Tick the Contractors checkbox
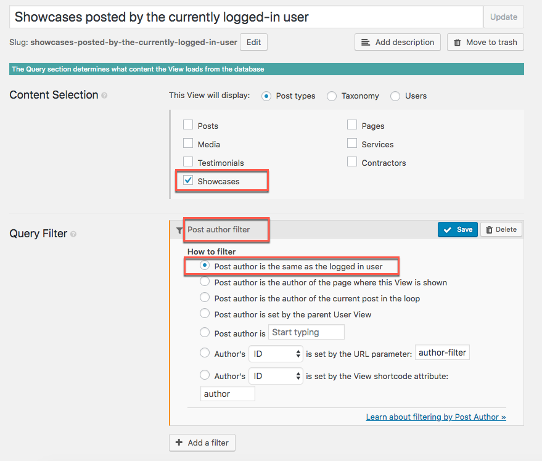Viewport: 542px width, 461px height. pos(352,161)
